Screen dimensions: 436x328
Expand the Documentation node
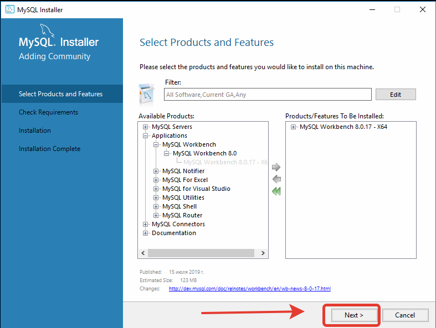click(x=145, y=233)
